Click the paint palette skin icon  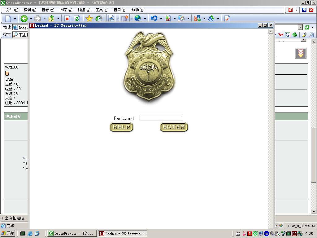coord(181,19)
